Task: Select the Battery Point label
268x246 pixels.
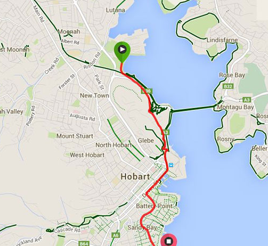Action: (x=154, y=206)
